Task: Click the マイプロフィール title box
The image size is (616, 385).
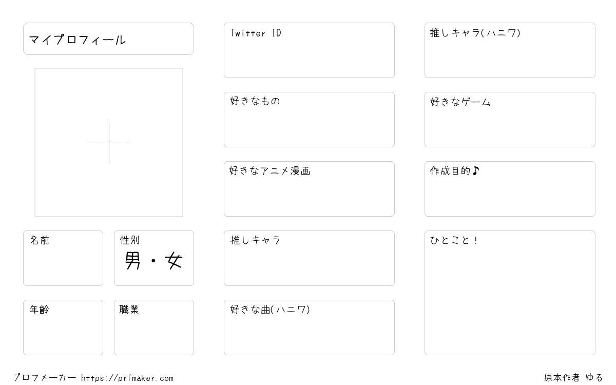Action: tap(108, 38)
